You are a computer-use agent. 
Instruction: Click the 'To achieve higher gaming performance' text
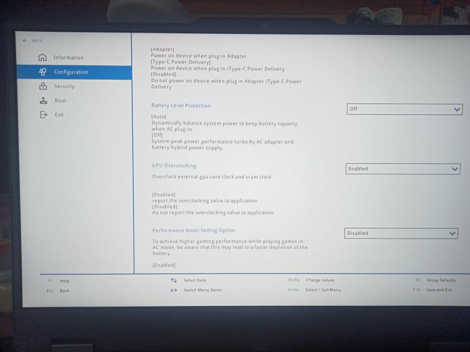(x=230, y=247)
